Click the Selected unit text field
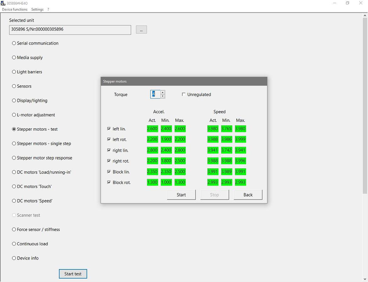This screenshot has width=368, height=282. coord(70,30)
